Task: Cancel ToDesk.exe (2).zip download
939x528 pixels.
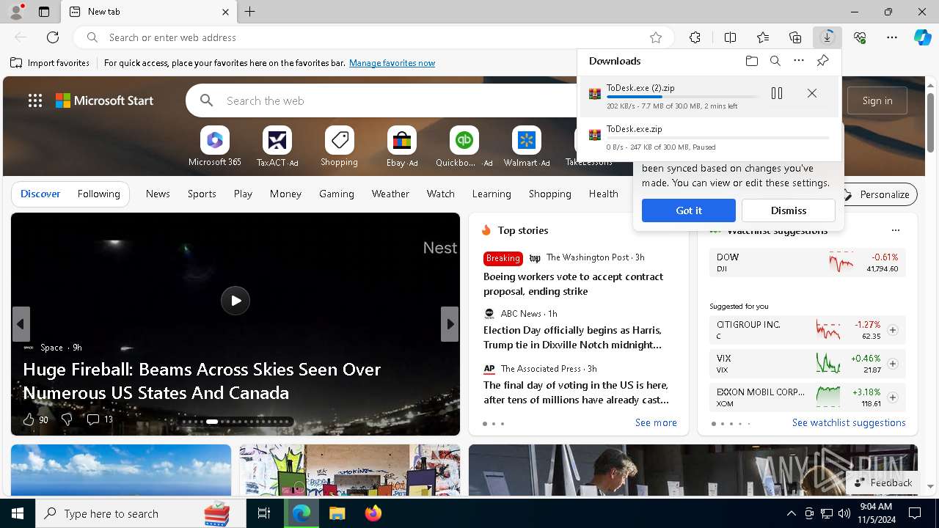Action: coord(812,93)
